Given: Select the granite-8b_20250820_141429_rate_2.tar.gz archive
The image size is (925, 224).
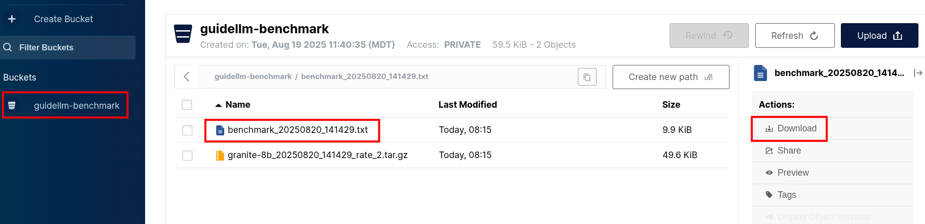Looking at the screenshot, I should pos(317,155).
